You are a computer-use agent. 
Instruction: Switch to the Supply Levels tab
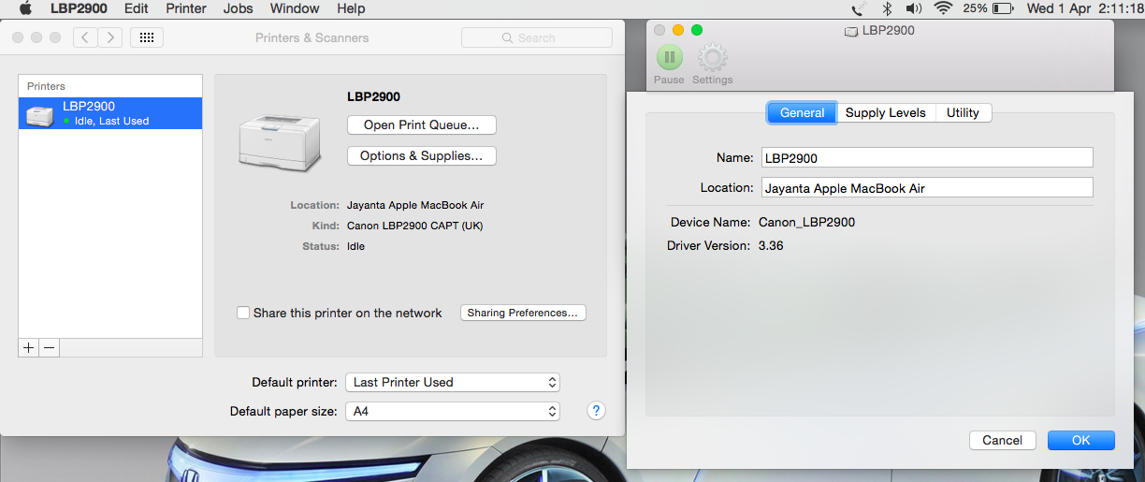coord(886,112)
